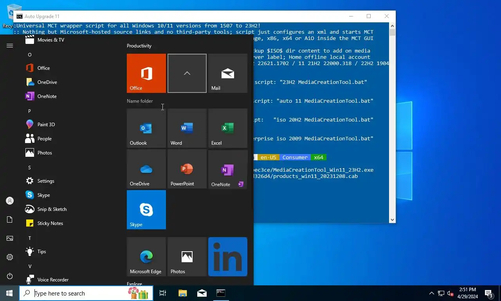Click the Consumer label in console
This screenshot has width=501, height=301.
point(295,158)
